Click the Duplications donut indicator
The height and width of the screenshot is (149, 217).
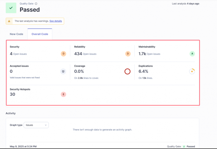click(192, 71)
